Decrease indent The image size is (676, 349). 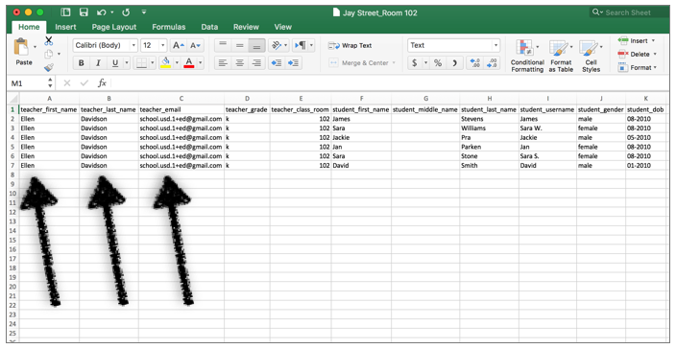(x=277, y=63)
